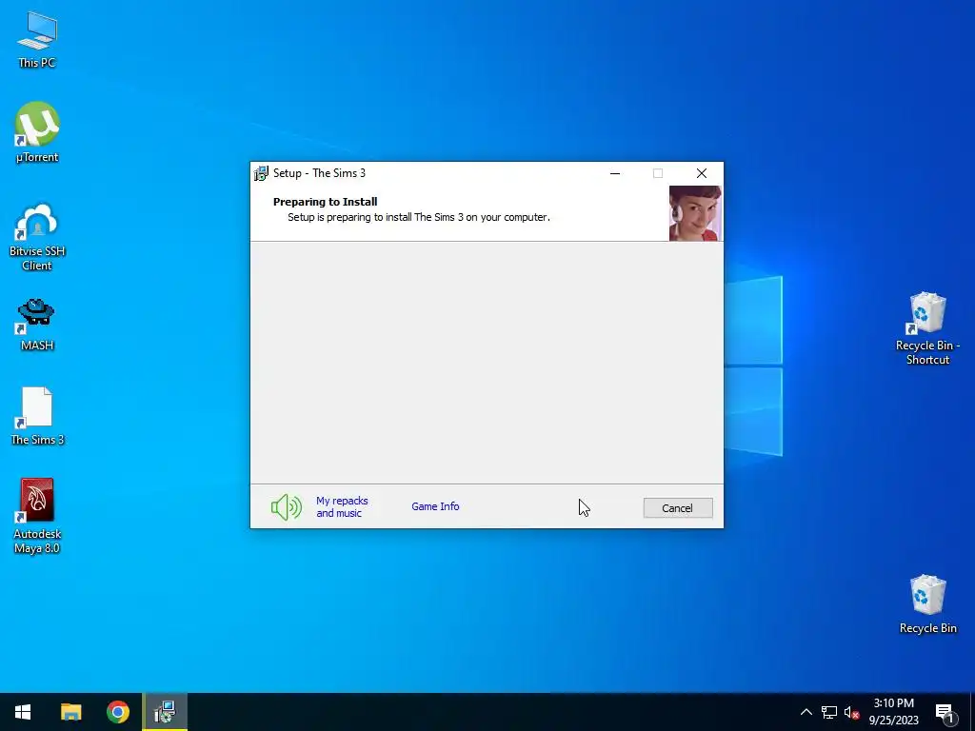Select the Recycle Bin desktop icon
Viewport: 975px width, 731px height.
pyautogui.click(x=927, y=603)
